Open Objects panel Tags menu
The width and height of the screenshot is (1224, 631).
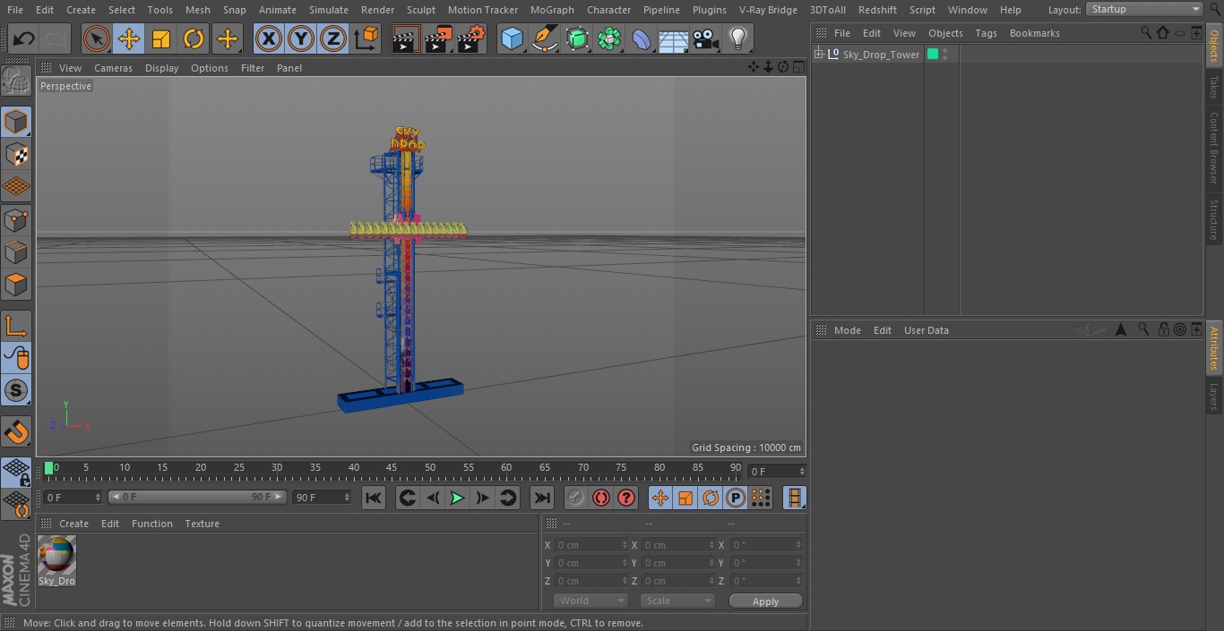(986, 33)
